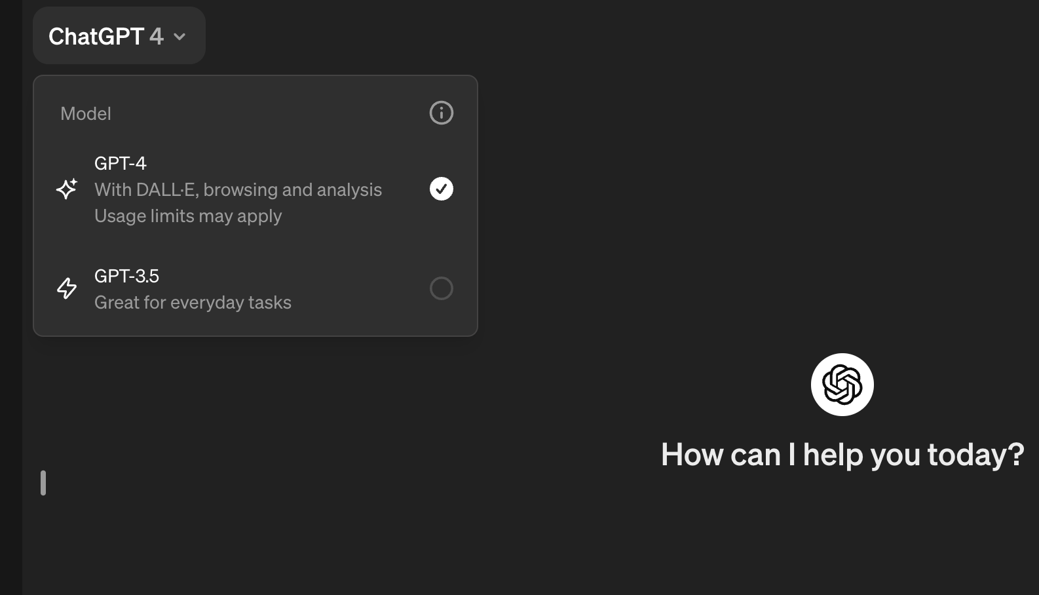This screenshot has width=1039, height=595.
Task: Click the "Model" header label
Action: [86, 113]
